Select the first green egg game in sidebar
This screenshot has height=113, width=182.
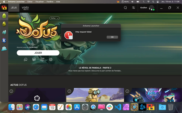tap(4, 16)
